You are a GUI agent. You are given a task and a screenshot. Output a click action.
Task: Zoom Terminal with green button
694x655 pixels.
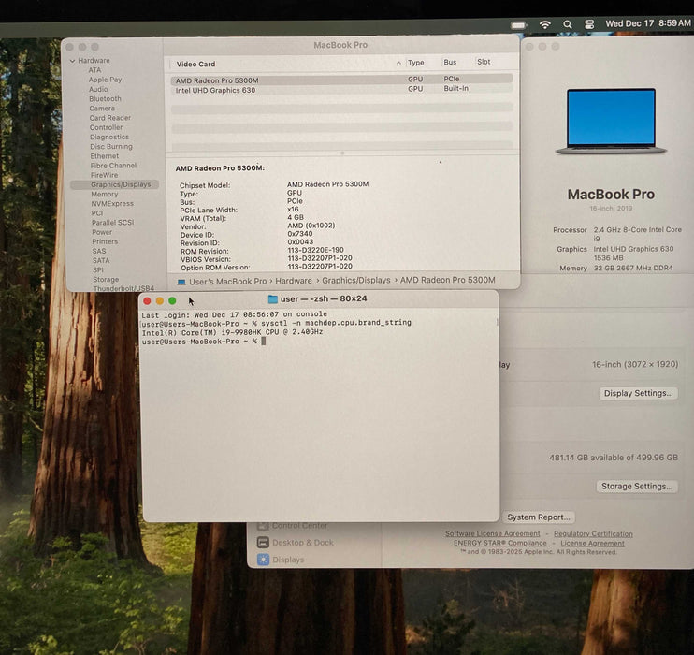(x=172, y=300)
